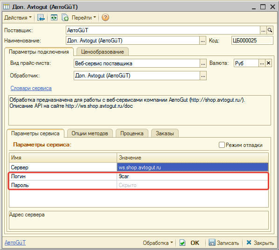The width and height of the screenshot is (279, 250).
Task: Open the Словари сервиса link
Action: click(31, 88)
